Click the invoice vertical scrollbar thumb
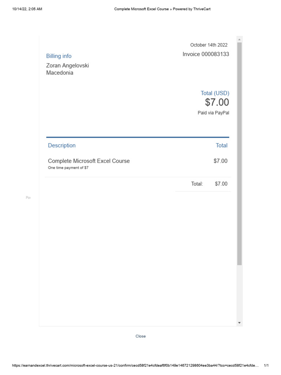Image resolution: width=281 pixels, height=375 pixels. [x=239, y=154]
